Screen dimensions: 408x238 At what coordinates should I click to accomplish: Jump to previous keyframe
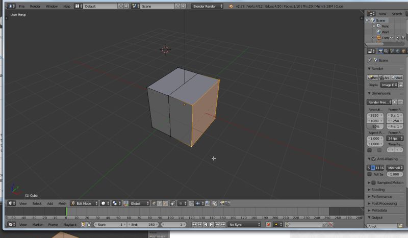pos(200,224)
